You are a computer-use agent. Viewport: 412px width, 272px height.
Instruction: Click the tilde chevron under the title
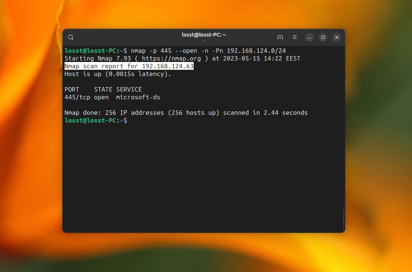[204, 40]
